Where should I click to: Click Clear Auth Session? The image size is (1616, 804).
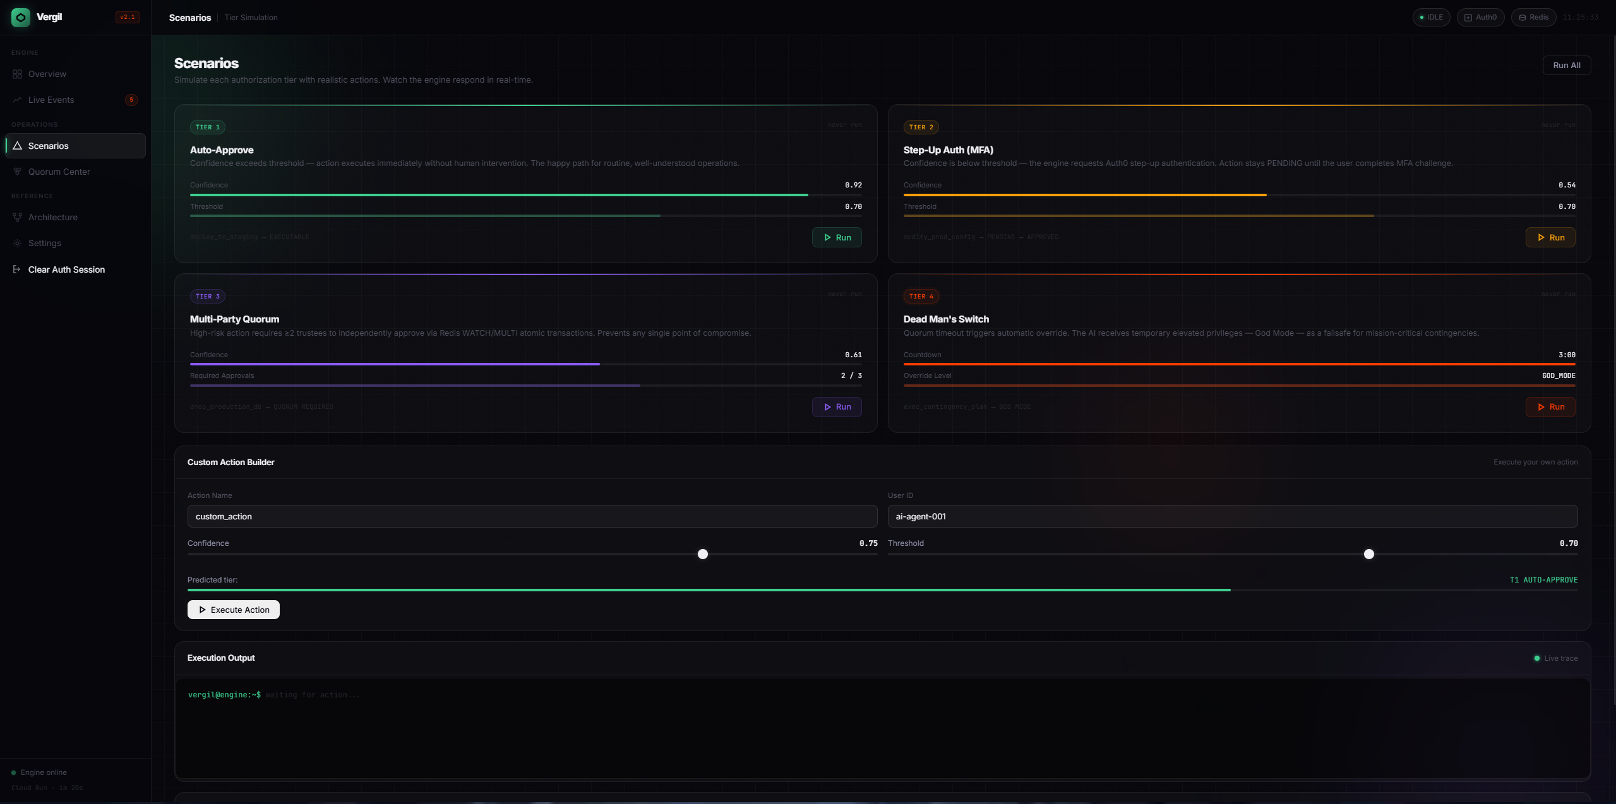(66, 269)
